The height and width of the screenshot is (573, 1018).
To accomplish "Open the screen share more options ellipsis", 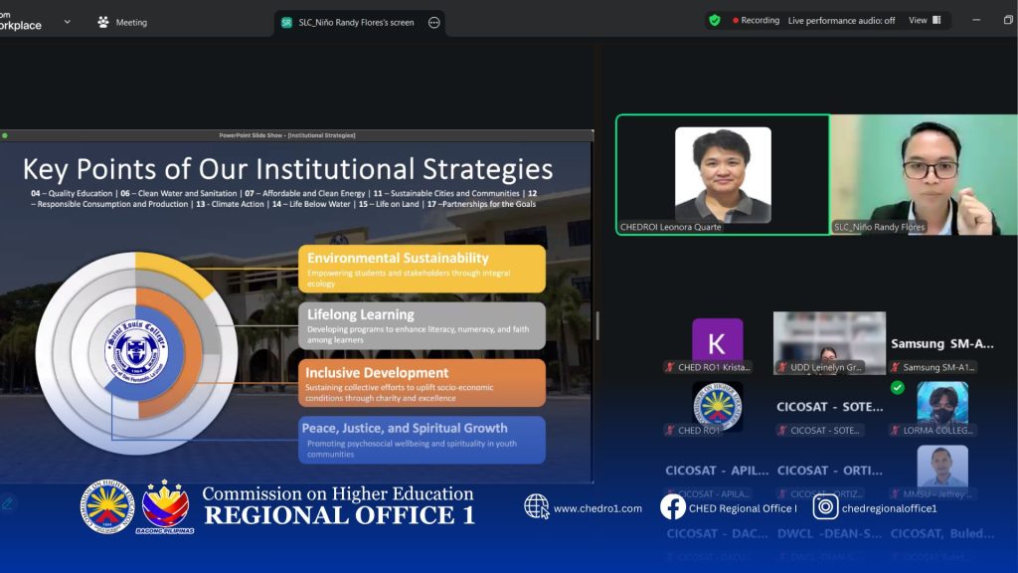I will click(433, 22).
